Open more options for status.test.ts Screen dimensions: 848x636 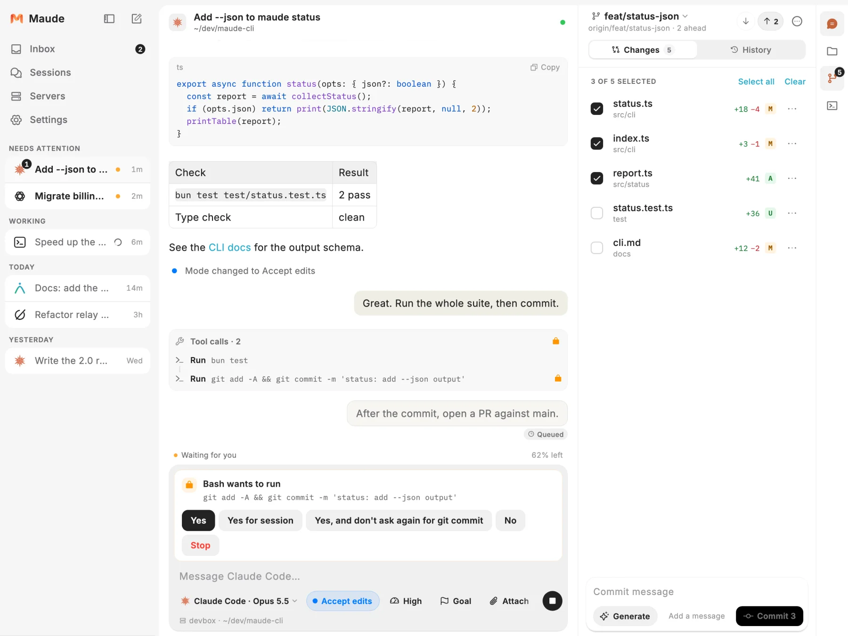(x=792, y=213)
